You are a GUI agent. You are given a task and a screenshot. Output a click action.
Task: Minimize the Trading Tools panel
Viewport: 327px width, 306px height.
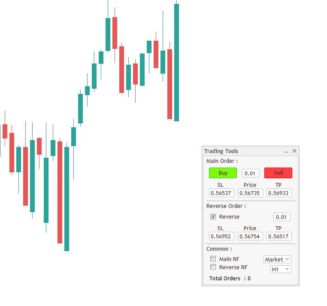286,151
